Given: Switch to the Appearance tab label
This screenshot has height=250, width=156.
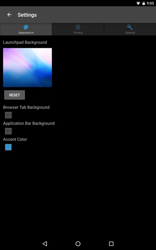Looking at the screenshot, I should click(x=26, y=32).
